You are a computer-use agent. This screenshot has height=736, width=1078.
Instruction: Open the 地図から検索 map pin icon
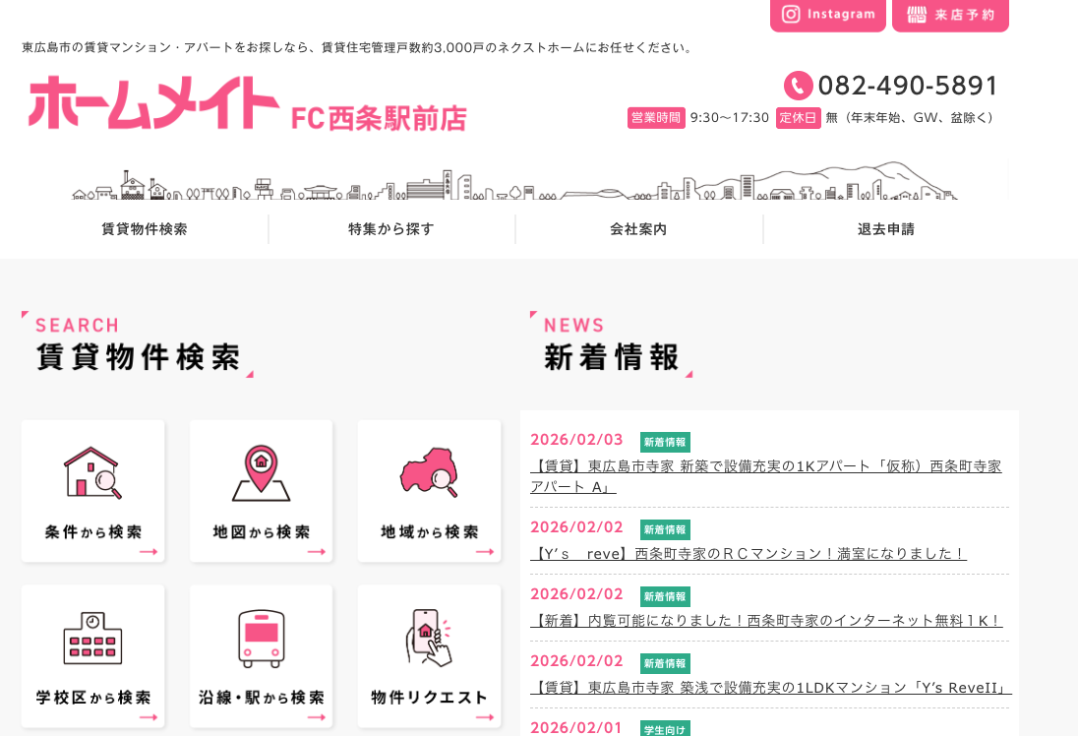tap(261, 470)
